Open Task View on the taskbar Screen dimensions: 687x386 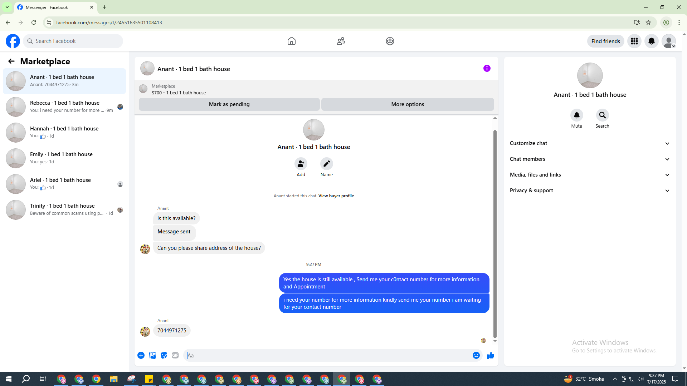pyautogui.click(x=43, y=379)
